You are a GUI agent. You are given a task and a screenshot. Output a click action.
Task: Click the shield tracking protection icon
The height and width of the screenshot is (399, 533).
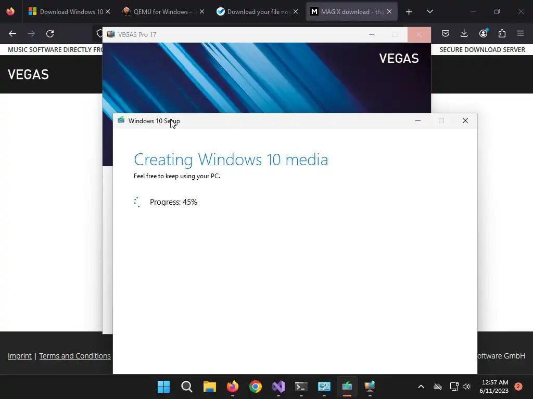[x=99, y=34]
